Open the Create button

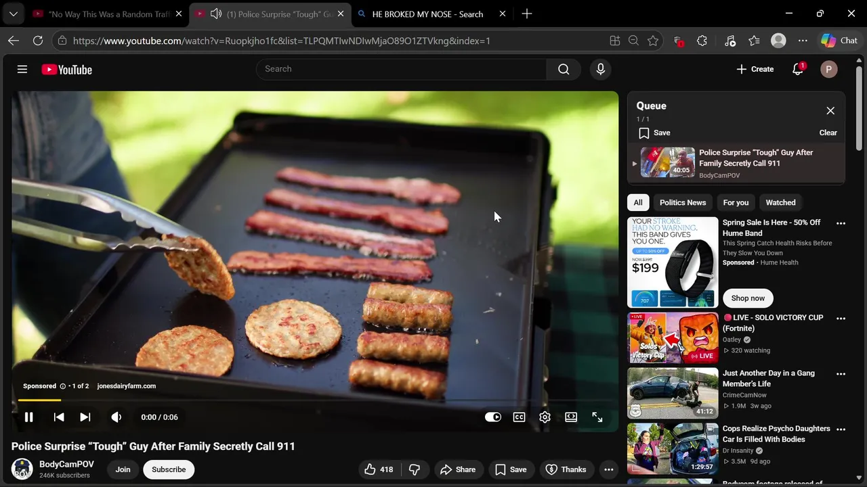coord(755,69)
